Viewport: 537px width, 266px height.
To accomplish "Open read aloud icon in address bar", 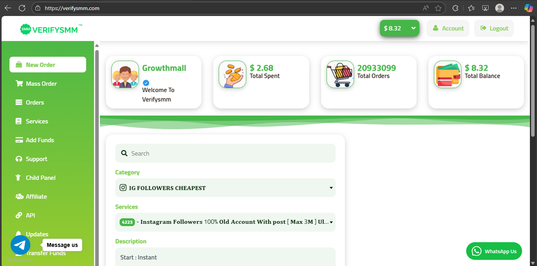I will click(426, 8).
